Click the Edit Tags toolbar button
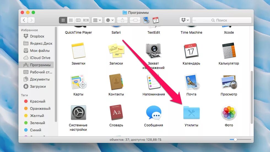Viewport: 270px width, 152px height. [135, 20]
